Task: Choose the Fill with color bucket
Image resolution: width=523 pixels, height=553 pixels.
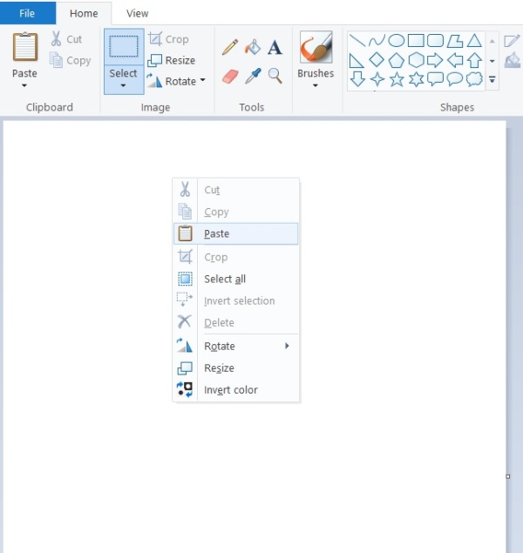Action: coord(253,47)
